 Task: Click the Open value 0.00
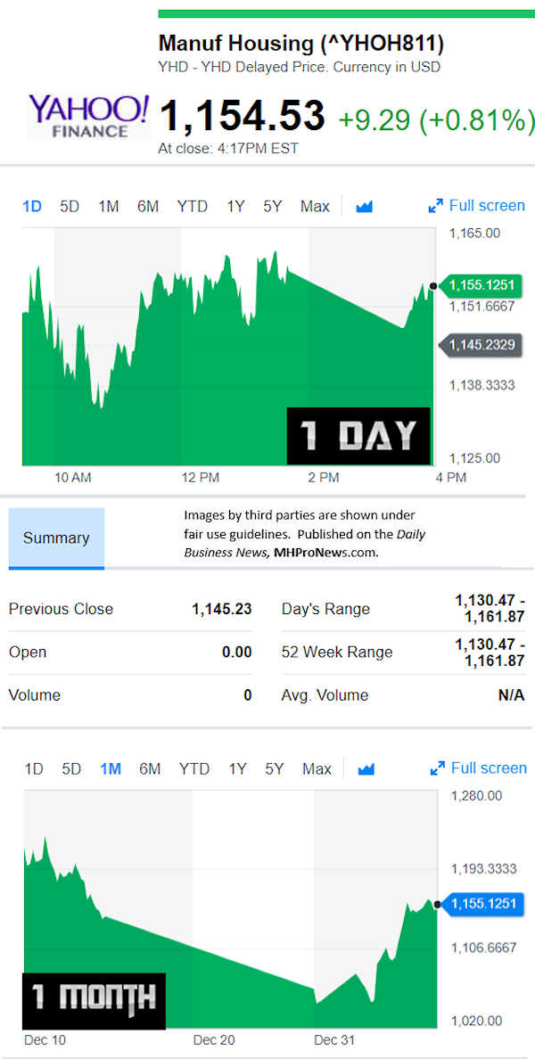click(x=236, y=653)
